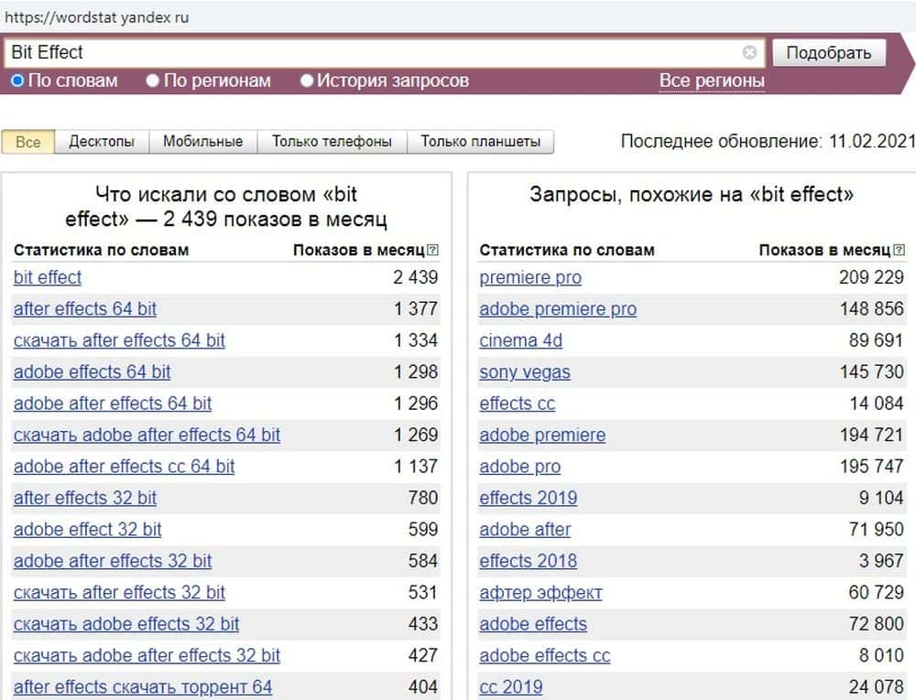The image size is (916, 700).
Task: Click the 145 730 value for sony vegas
Action: click(x=872, y=372)
